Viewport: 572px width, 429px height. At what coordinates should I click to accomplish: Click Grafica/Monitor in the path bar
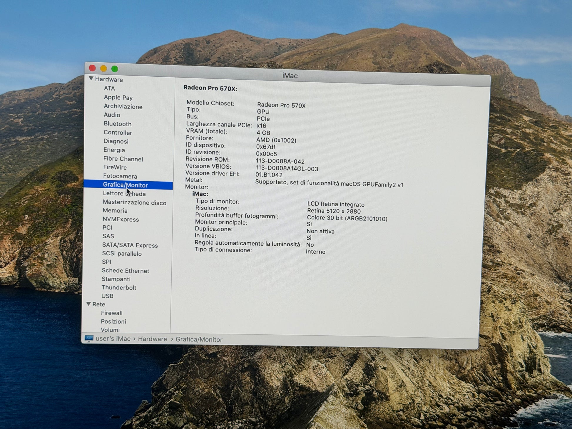[199, 339]
